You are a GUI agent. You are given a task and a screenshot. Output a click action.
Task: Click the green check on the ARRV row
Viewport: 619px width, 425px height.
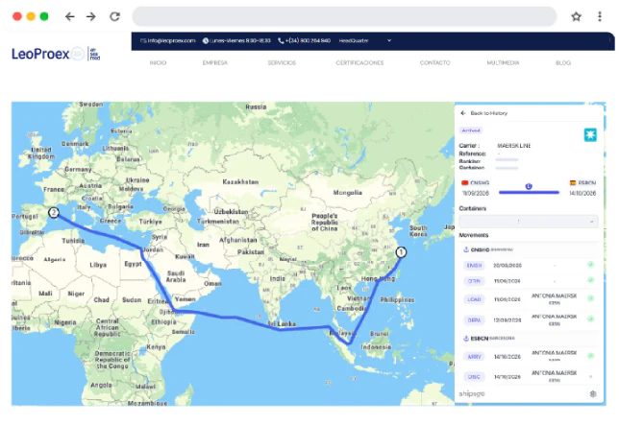coord(590,356)
